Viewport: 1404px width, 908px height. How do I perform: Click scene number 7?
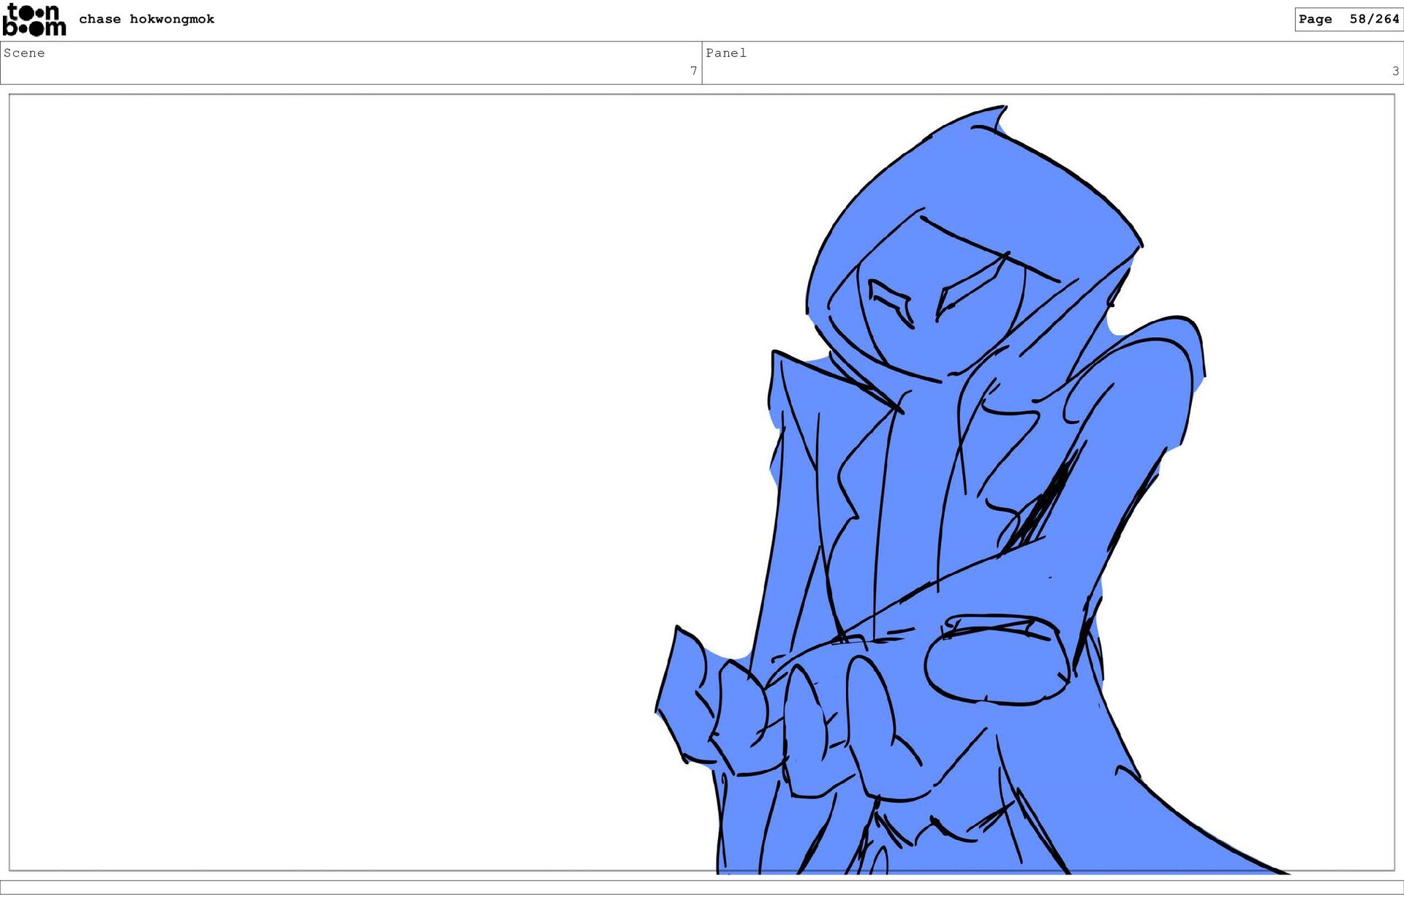coord(693,71)
